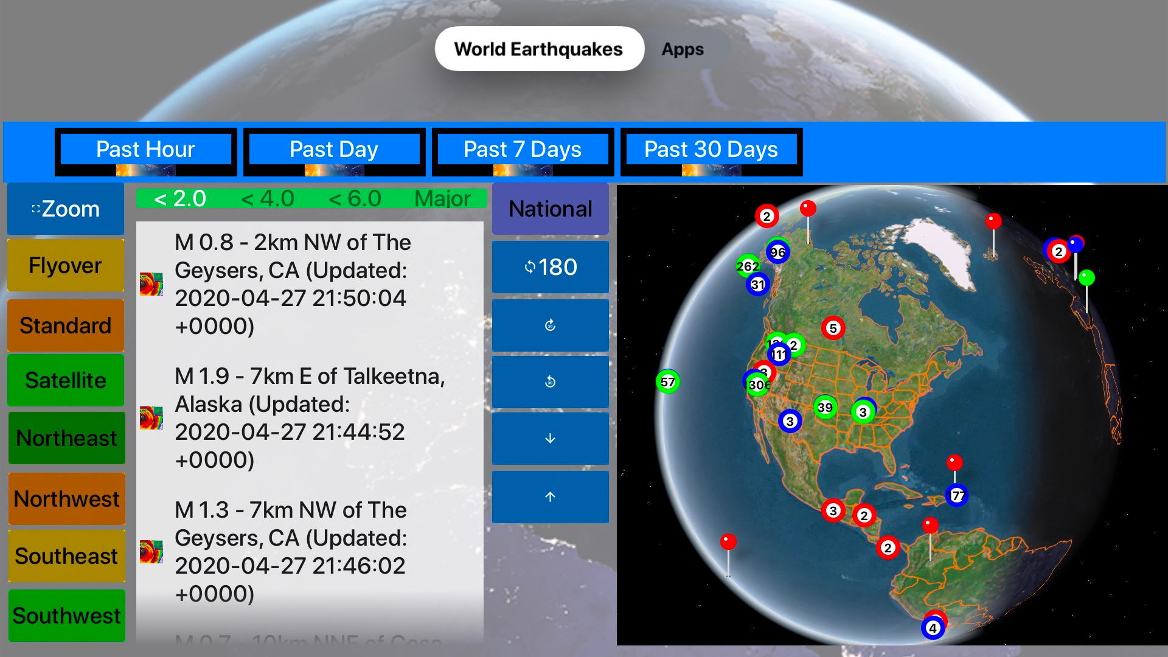Open the blue 96 cluster marker

pos(777,252)
